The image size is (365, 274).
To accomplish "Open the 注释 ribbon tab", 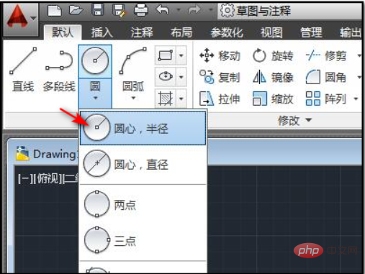I will pyautogui.click(x=142, y=32).
